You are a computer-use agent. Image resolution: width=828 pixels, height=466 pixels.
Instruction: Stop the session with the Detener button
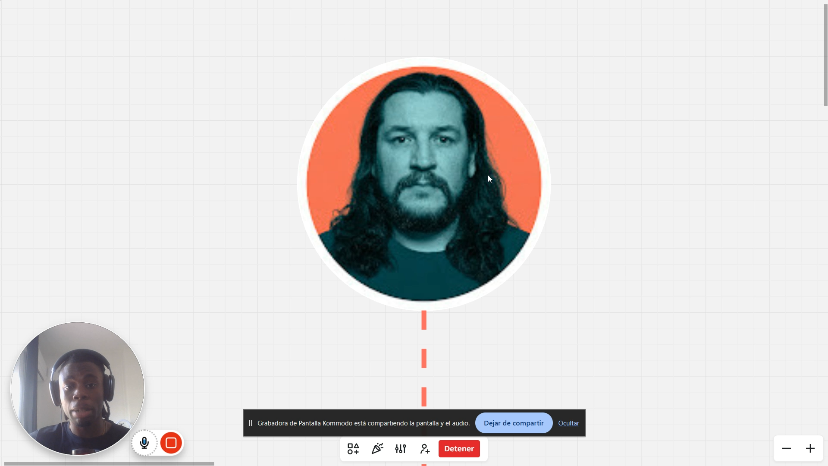[x=459, y=449]
